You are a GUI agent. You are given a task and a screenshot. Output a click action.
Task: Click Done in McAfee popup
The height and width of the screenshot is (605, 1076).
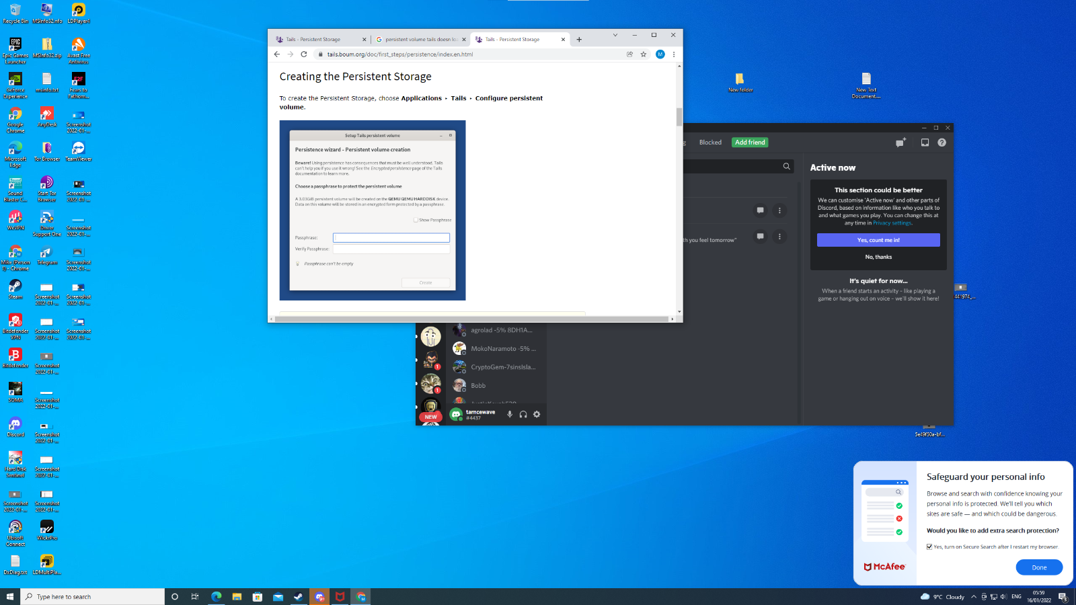[x=1039, y=567]
